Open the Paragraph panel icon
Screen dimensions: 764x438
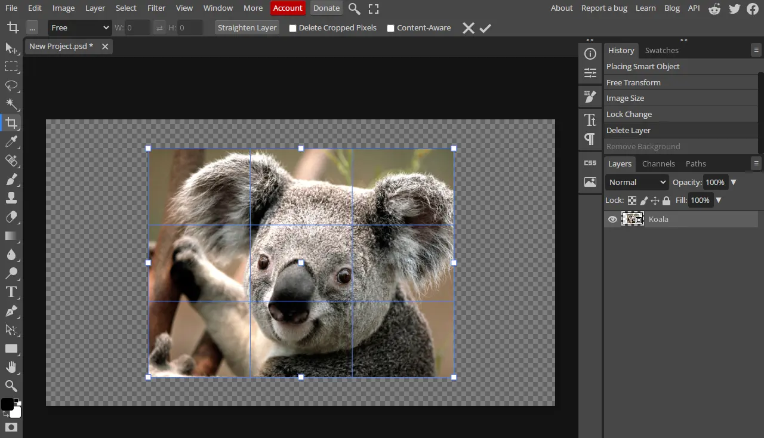(x=590, y=139)
